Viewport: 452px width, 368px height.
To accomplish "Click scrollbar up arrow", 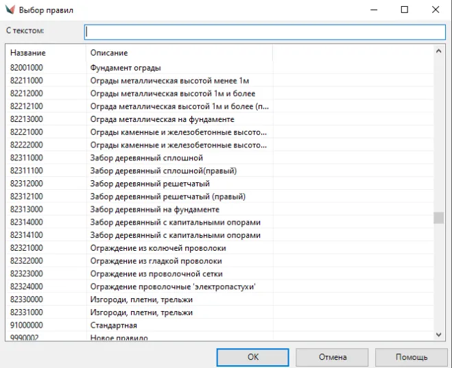I will pos(439,51).
